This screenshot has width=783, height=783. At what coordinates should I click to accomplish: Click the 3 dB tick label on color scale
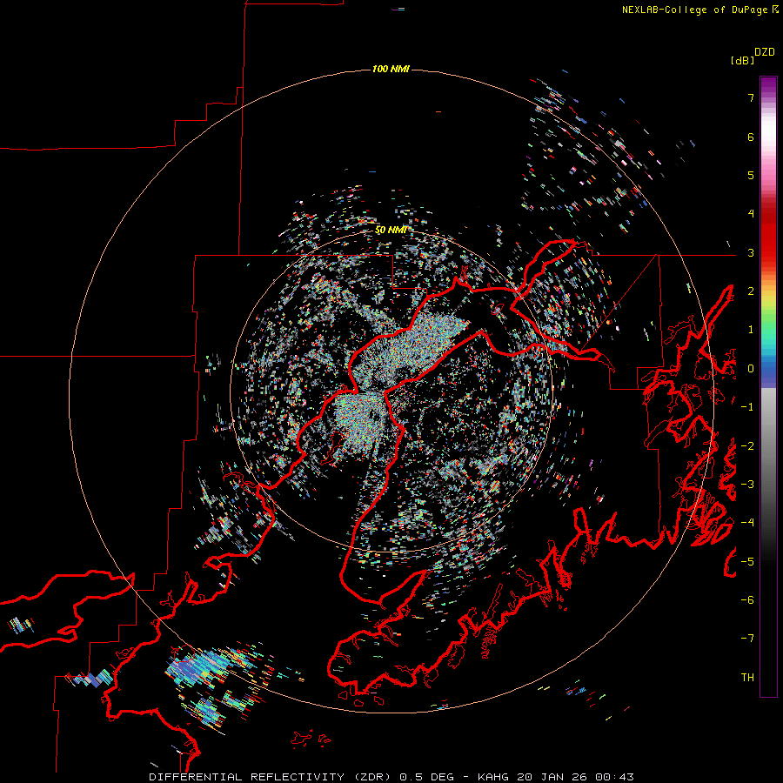(x=751, y=252)
